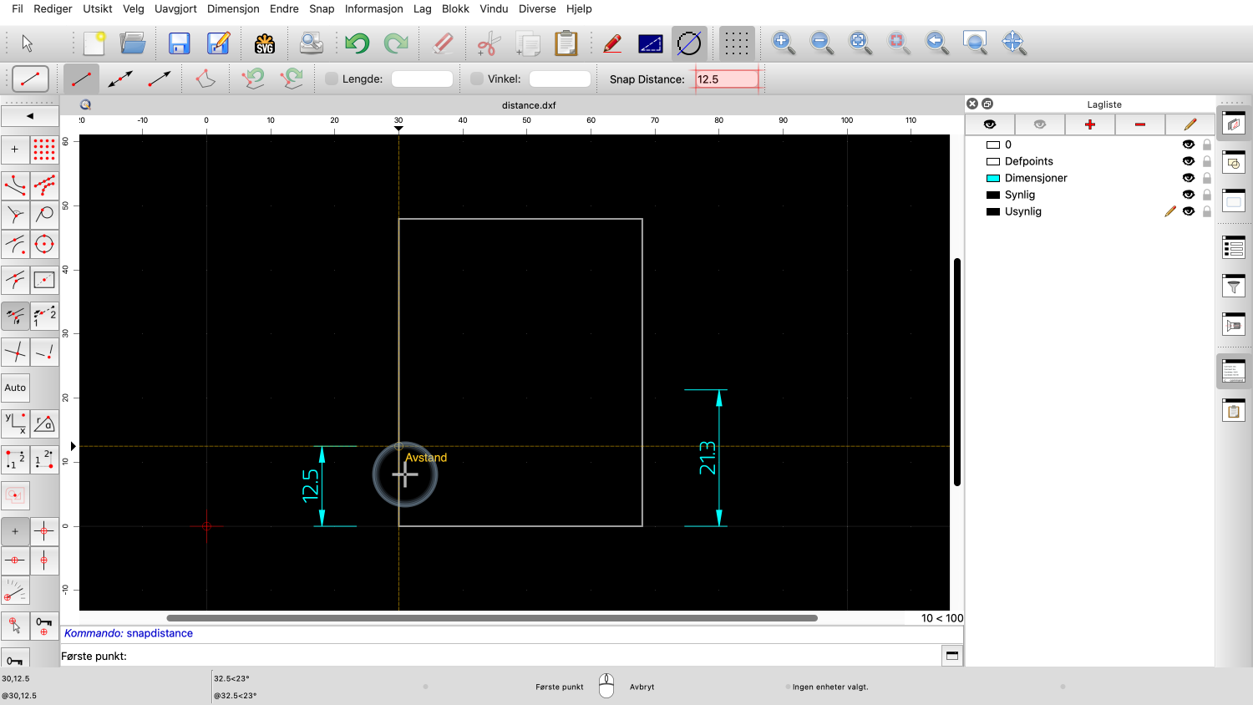The image size is (1253, 705).
Task: Click the add layer plus icon
Action: coord(1089,124)
